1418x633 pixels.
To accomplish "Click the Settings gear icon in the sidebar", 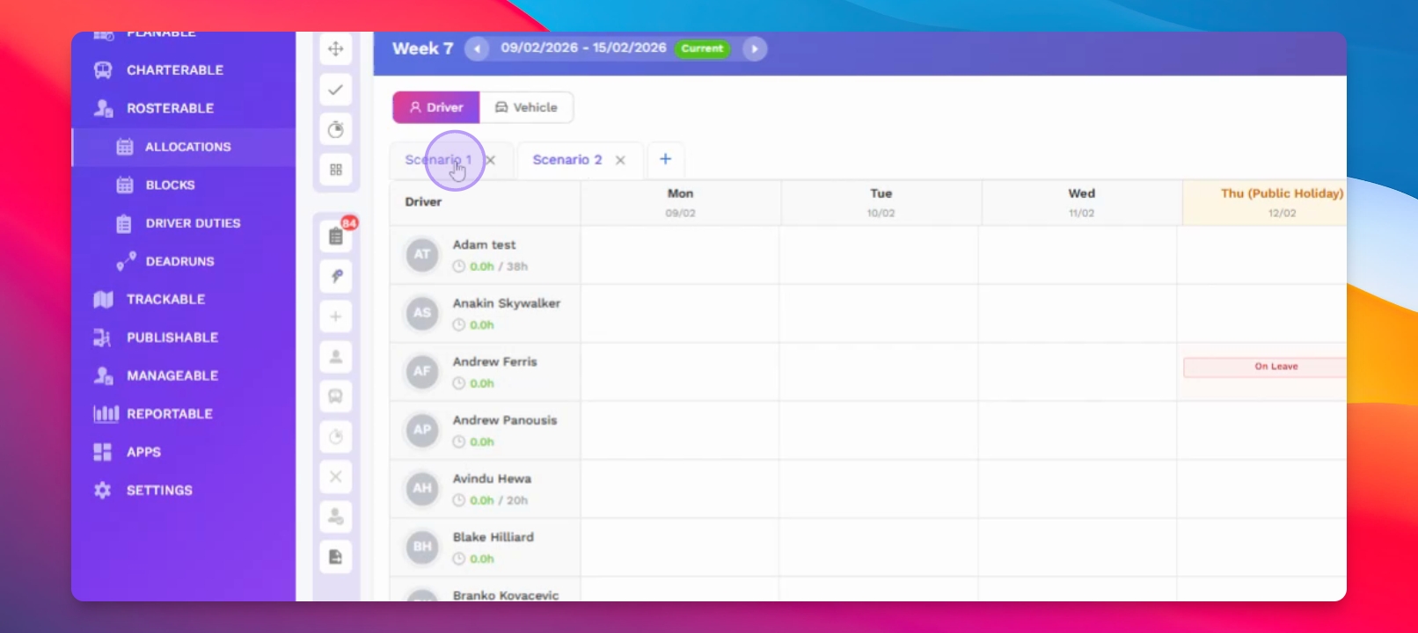I will 103,491.
